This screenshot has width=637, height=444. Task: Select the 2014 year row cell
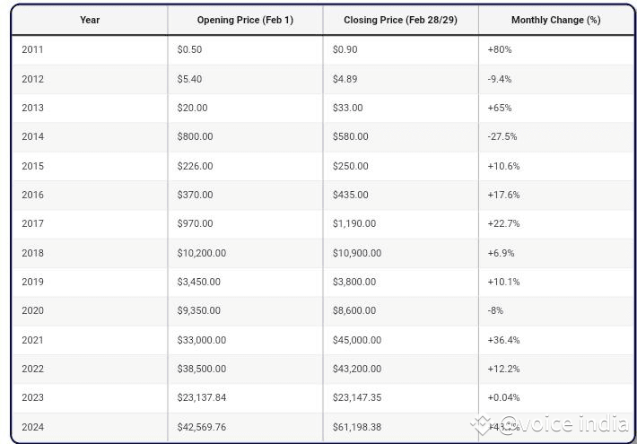click(32, 136)
